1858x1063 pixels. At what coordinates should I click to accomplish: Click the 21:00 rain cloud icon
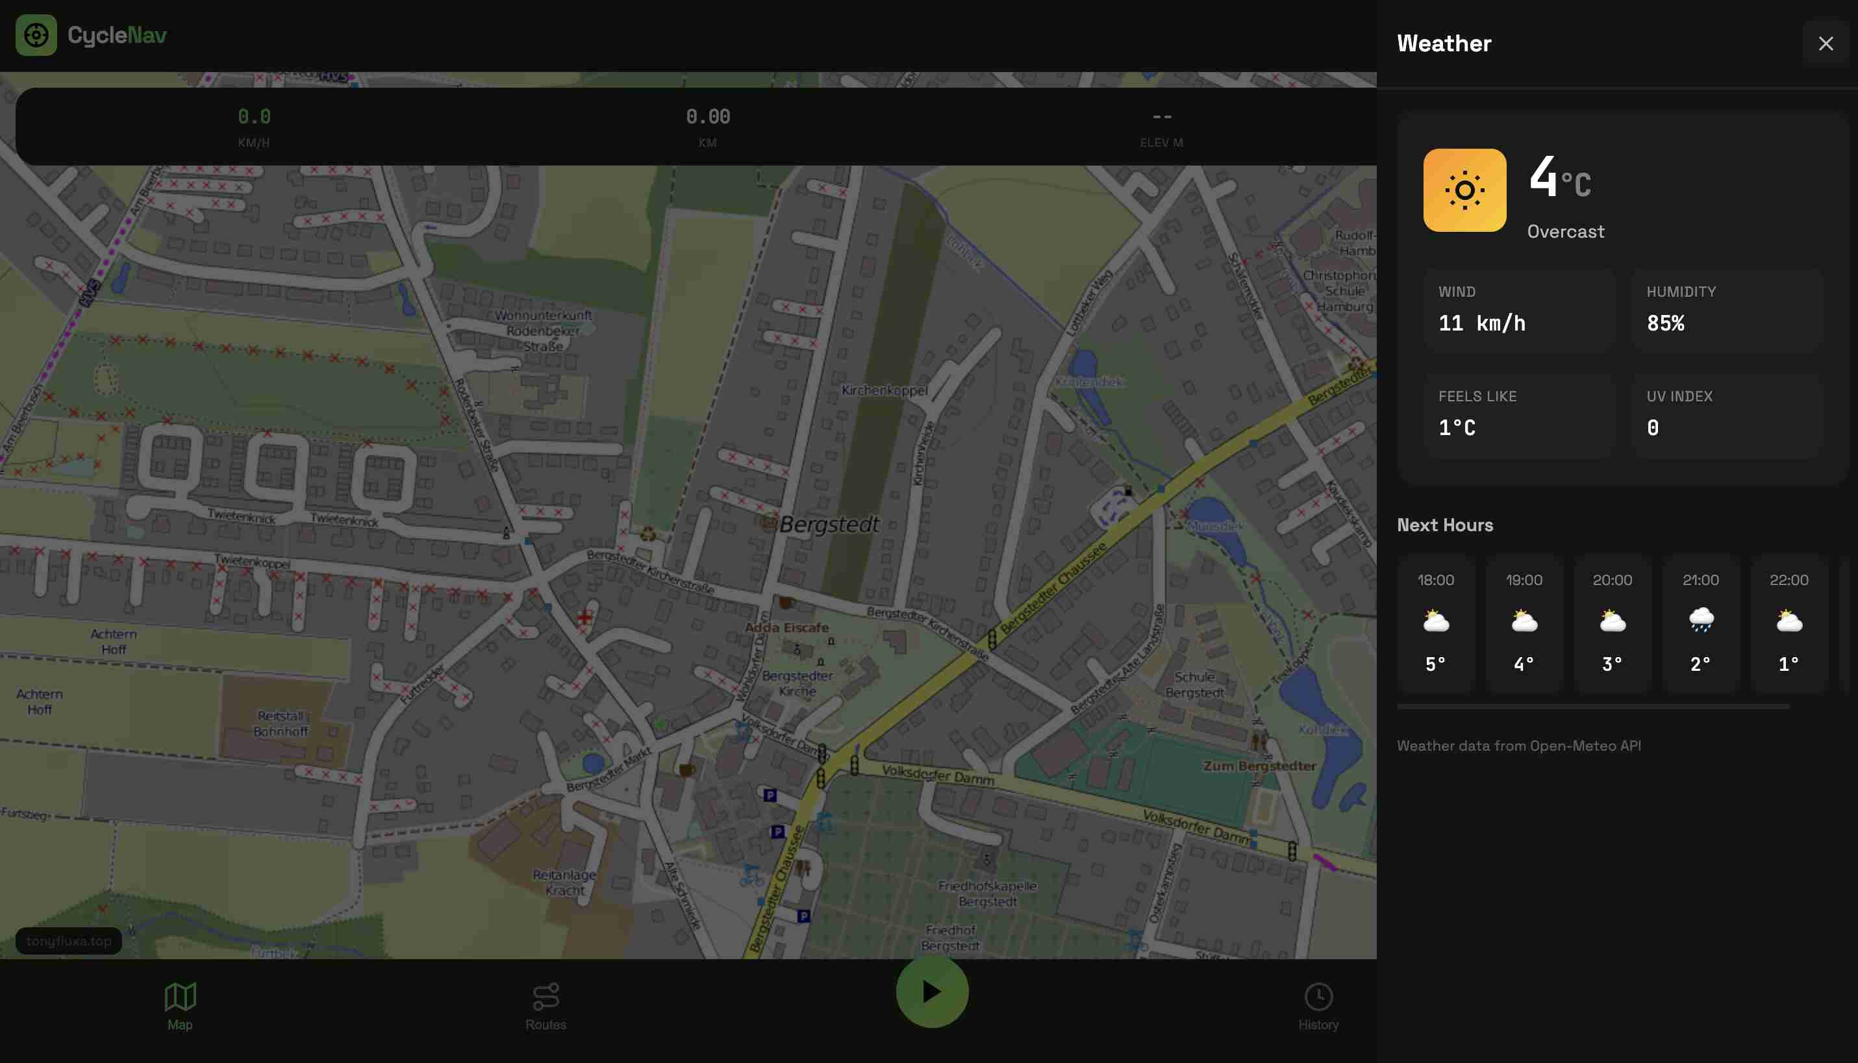[1700, 621]
